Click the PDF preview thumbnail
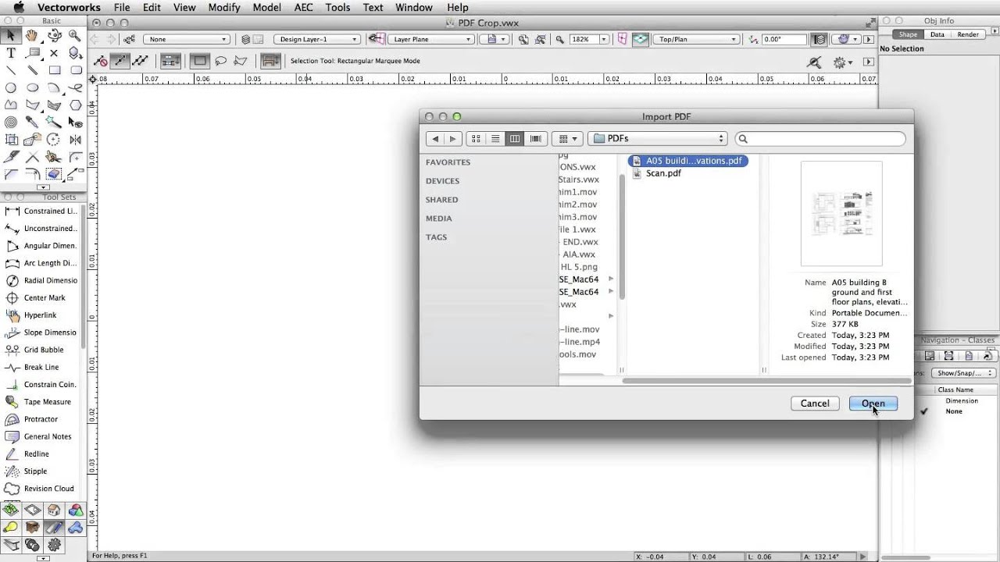Viewport: 1000px width, 562px height. coord(841,214)
